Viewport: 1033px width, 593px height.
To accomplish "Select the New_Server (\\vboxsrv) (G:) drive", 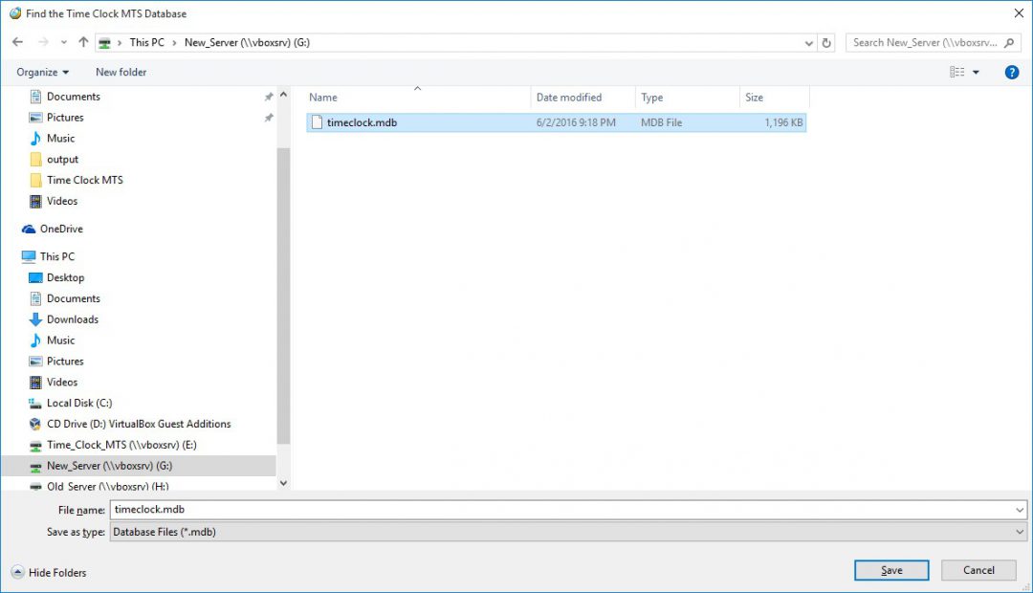I will click(105, 466).
